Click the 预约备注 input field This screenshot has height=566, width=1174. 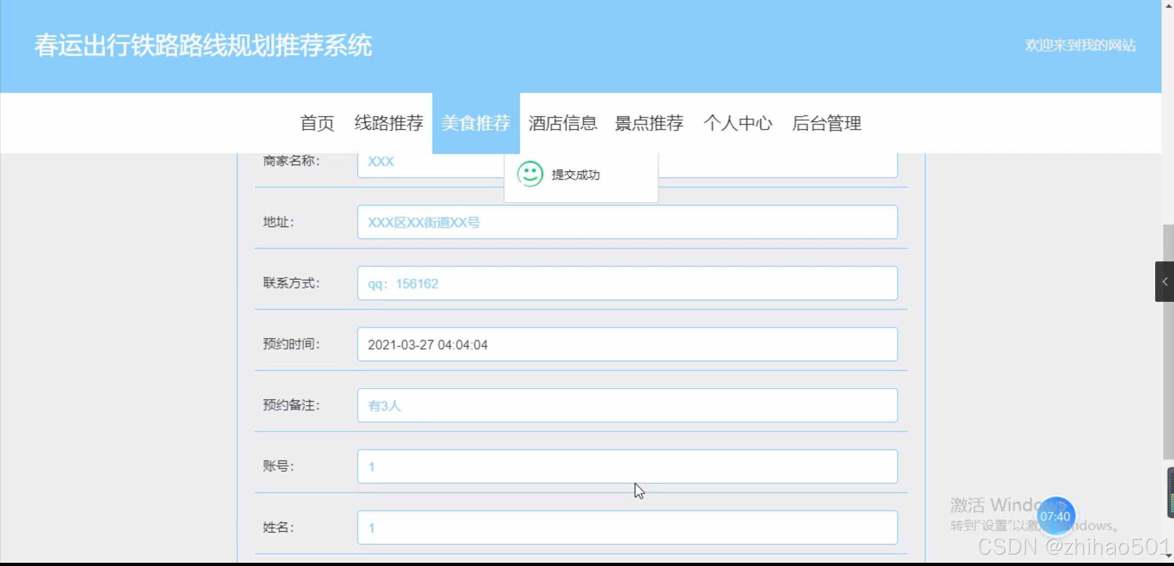coord(627,405)
